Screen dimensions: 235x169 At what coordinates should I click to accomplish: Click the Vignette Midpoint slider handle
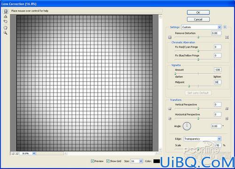click(x=189, y=86)
